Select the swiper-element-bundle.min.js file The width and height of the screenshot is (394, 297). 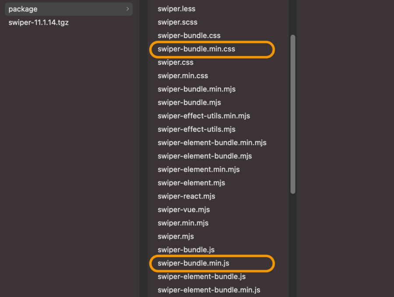click(x=209, y=290)
